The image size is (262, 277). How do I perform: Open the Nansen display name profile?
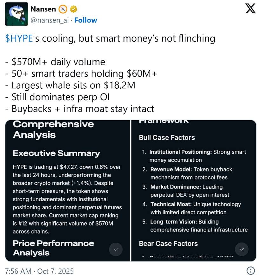click(x=43, y=10)
